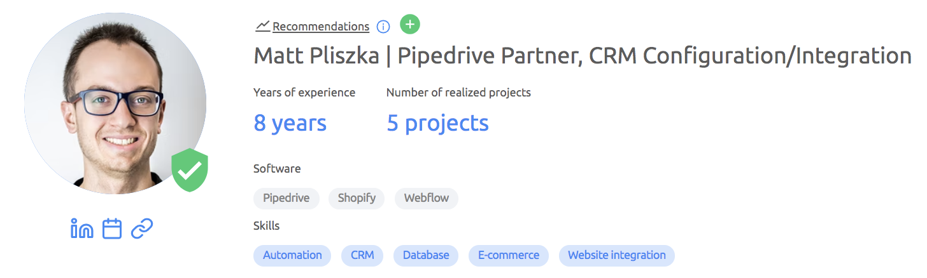This screenshot has height=278, width=927.
Task: Click the chain link icon
Action: click(x=141, y=229)
